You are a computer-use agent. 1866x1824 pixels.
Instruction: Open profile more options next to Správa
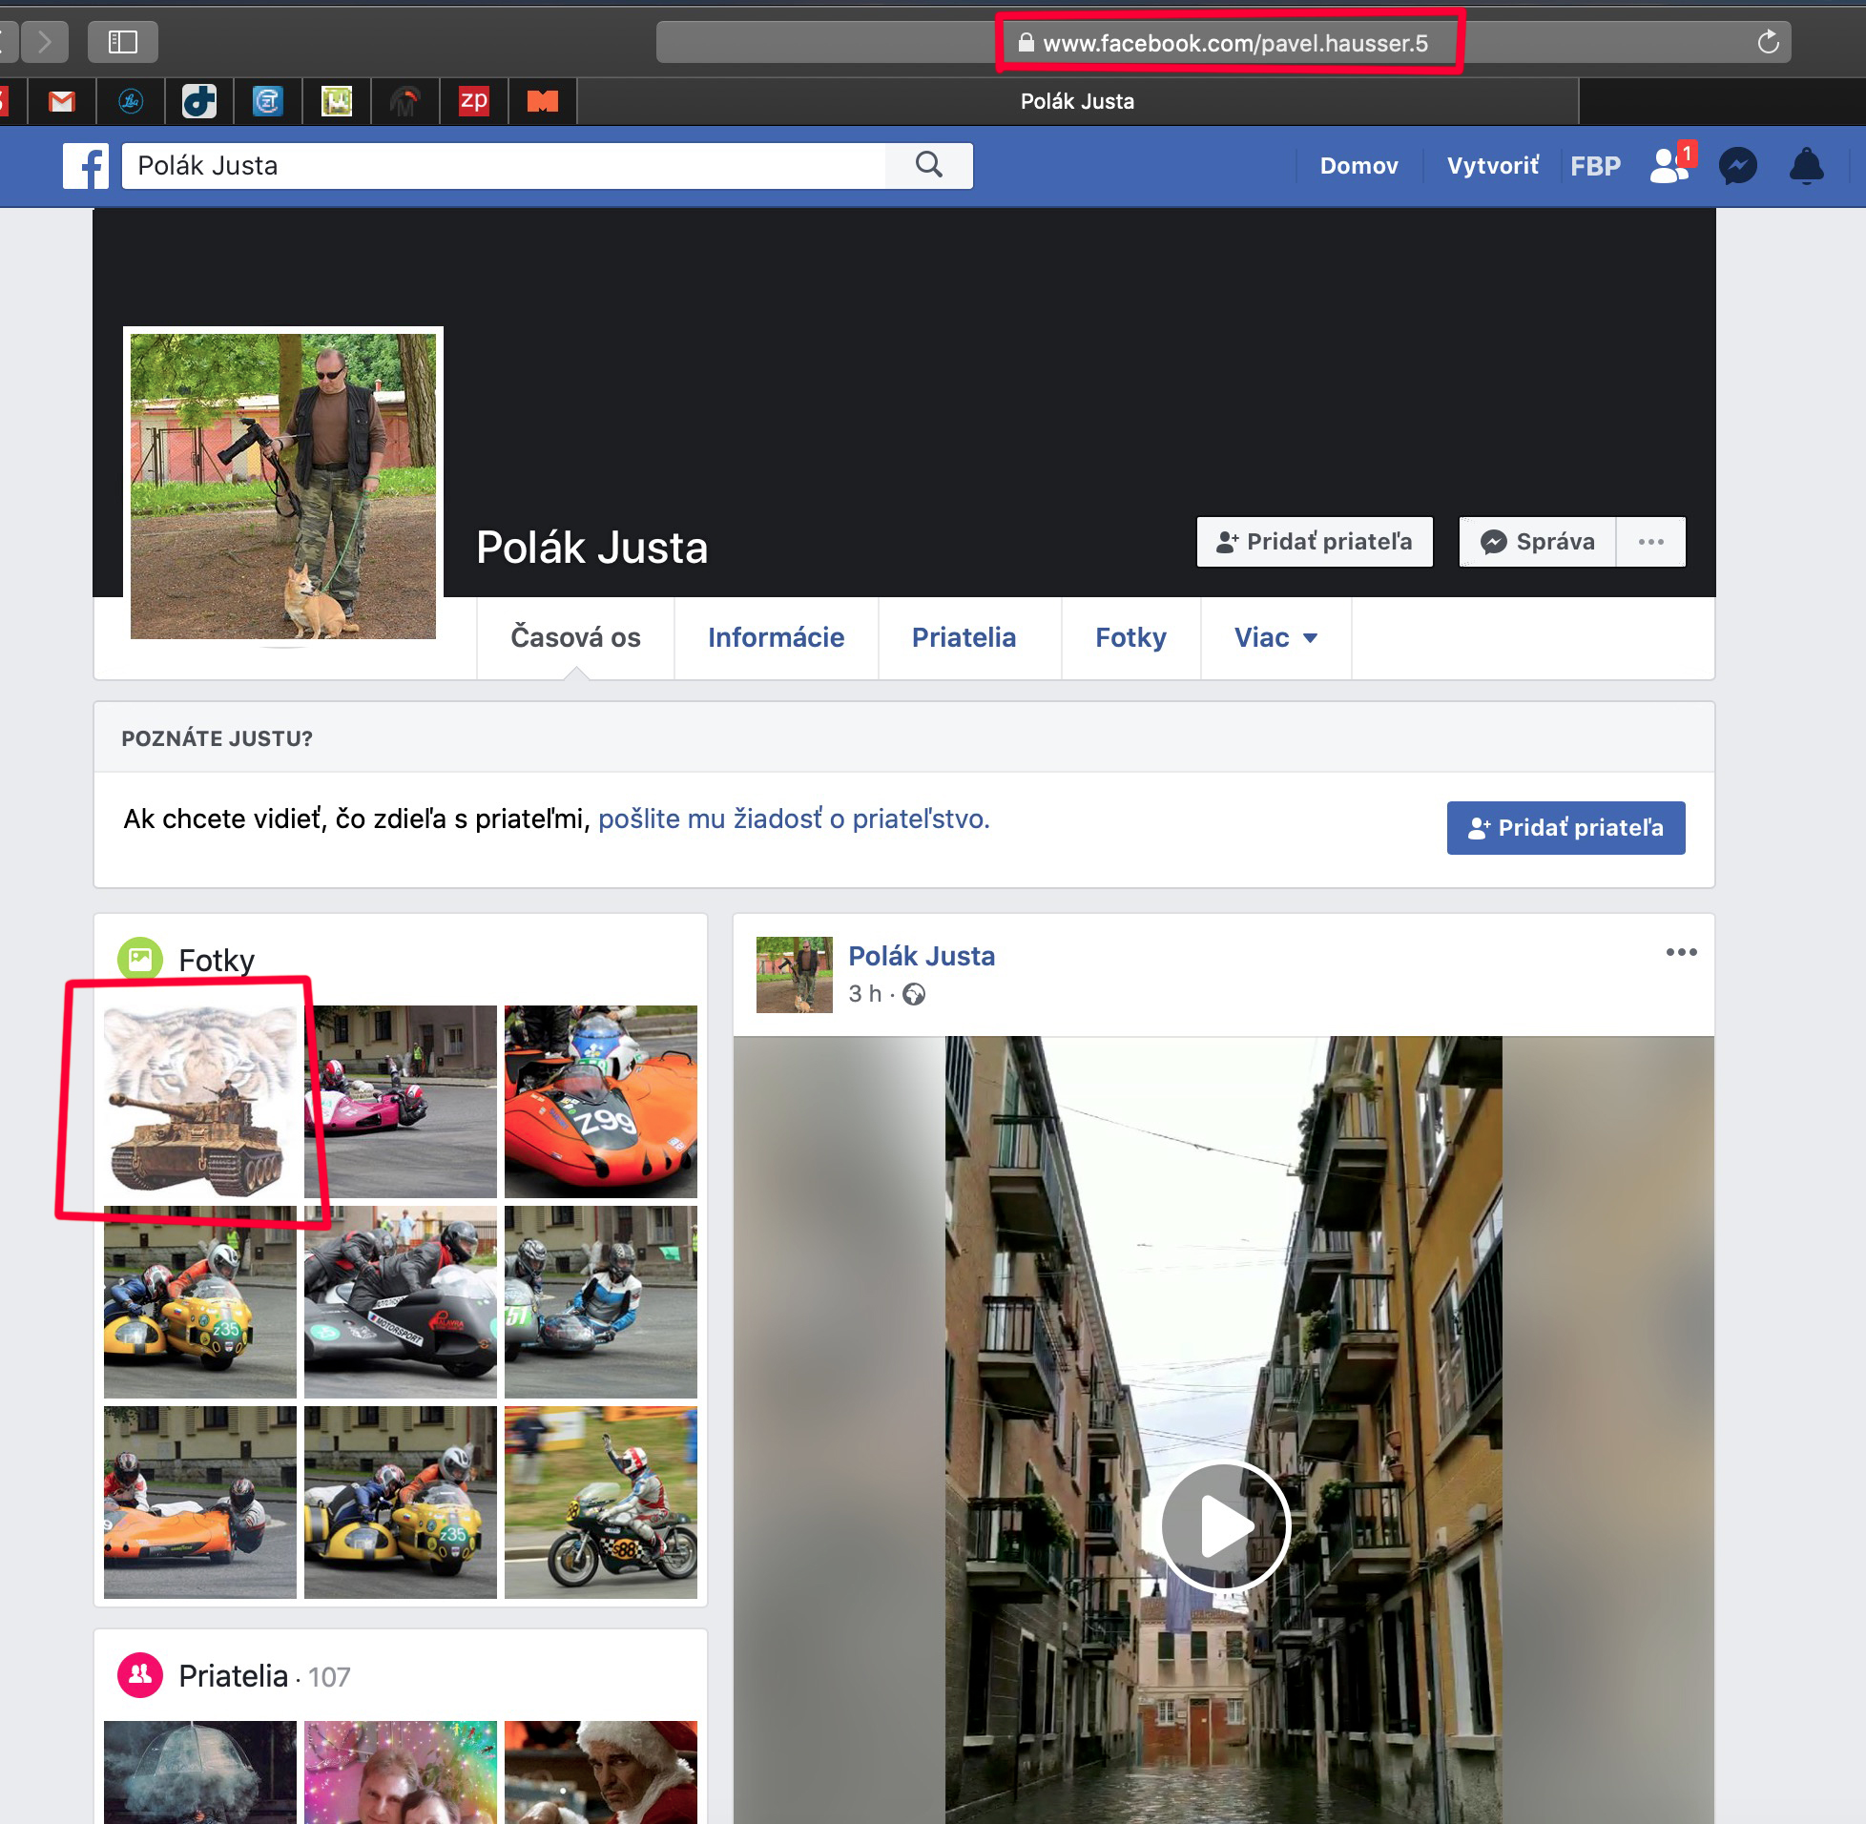pyautogui.click(x=1650, y=542)
